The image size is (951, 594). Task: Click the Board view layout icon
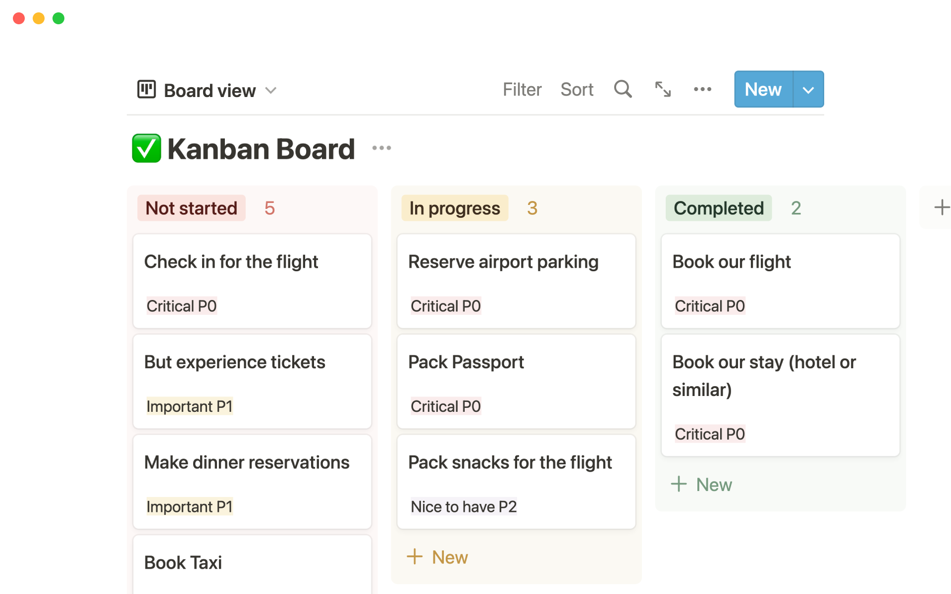pos(147,90)
